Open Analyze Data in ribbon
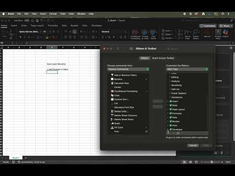The height and width of the screenshot is (176, 235). click(x=218, y=34)
